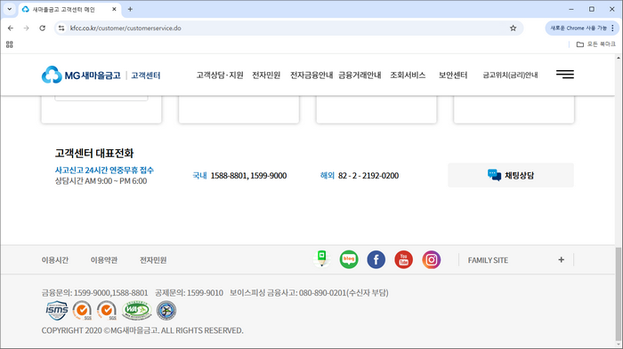Click the page vertical scrollbar thumb
The width and height of the screenshot is (623, 349).
619,293
